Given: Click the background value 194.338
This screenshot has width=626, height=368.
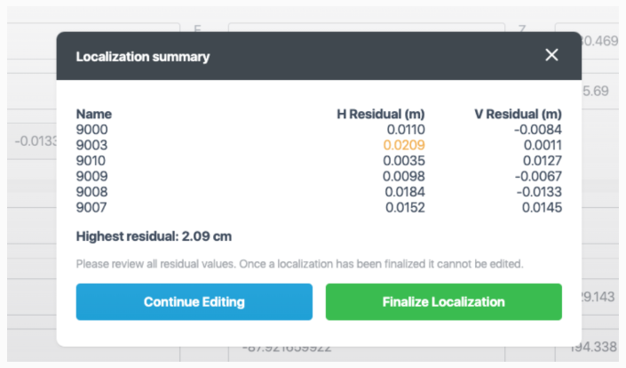Looking at the screenshot, I should pyautogui.click(x=593, y=347).
